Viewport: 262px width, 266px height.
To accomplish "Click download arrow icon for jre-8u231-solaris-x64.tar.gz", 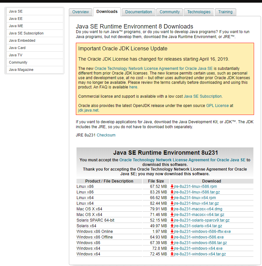I will click(172, 226).
